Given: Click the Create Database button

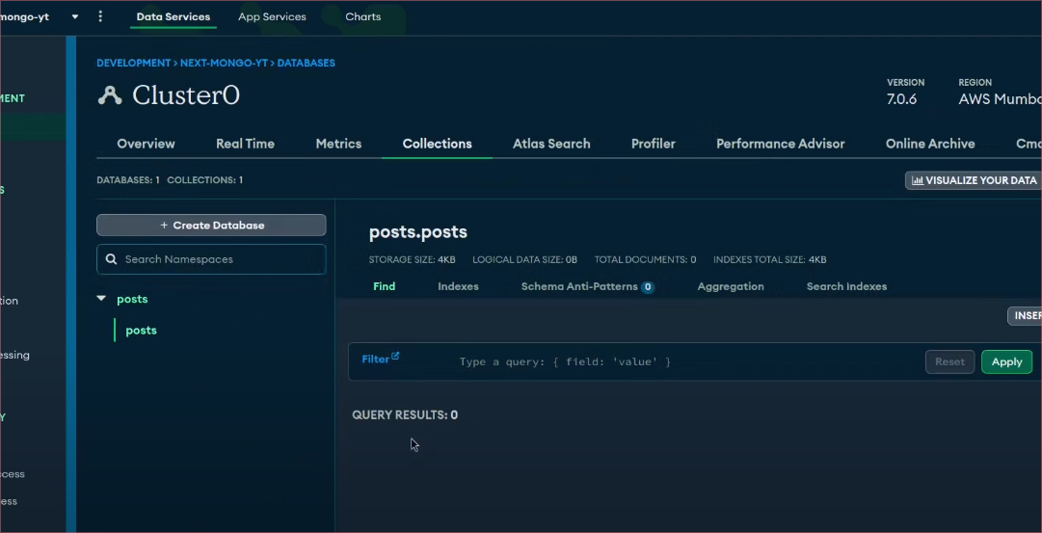Looking at the screenshot, I should pyautogui.click(x=211, y=226).
